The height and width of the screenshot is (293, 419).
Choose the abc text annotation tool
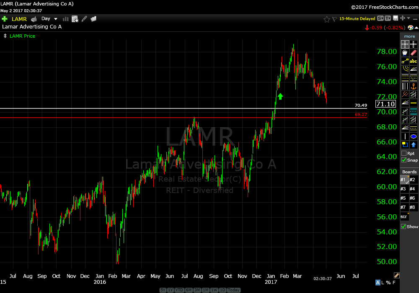pos(414,61)
